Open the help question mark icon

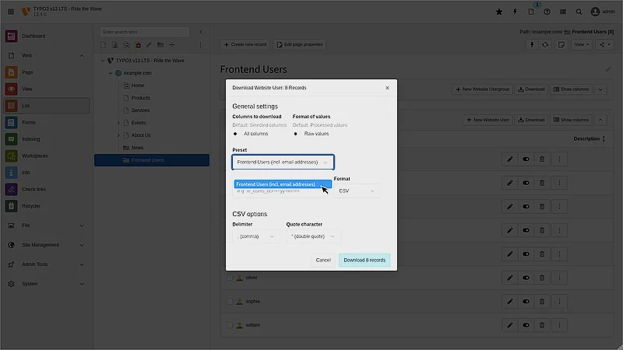547,12
